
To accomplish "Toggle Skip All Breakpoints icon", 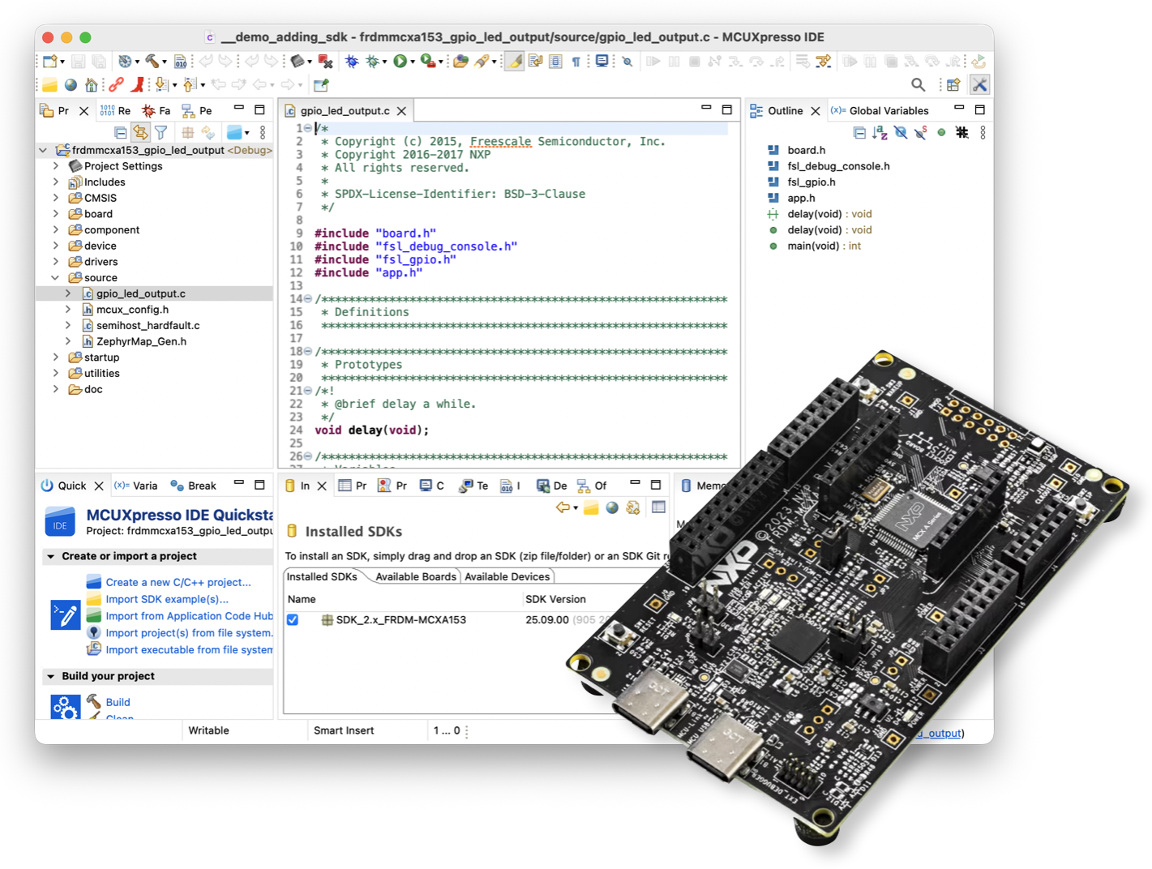I will pyautogui.click(x=627, y=62).
